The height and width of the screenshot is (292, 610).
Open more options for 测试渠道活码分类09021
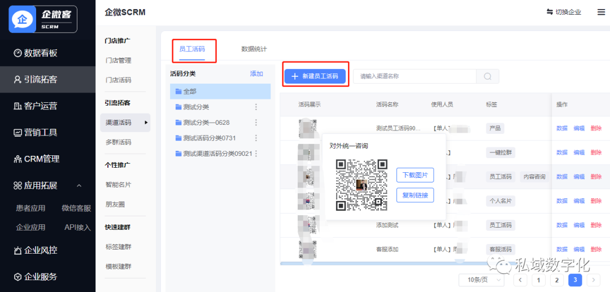point(256,154)
